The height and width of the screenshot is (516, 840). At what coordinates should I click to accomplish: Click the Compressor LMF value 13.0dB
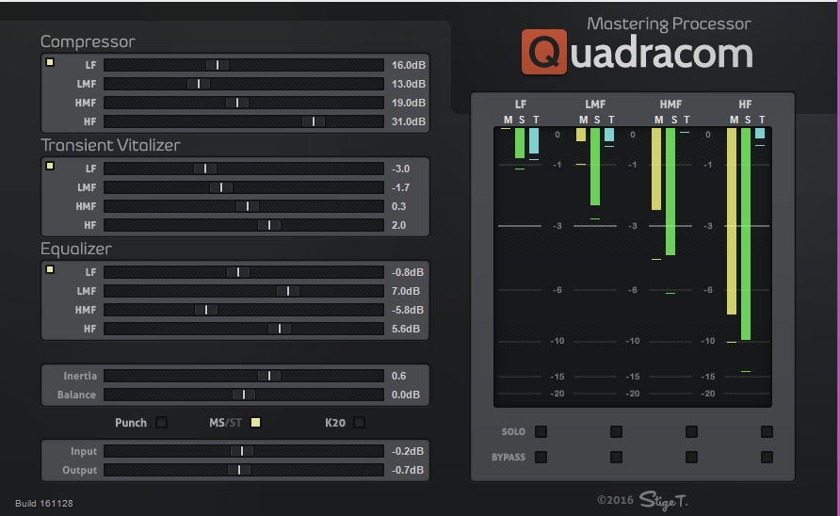[x=408, y=84]
